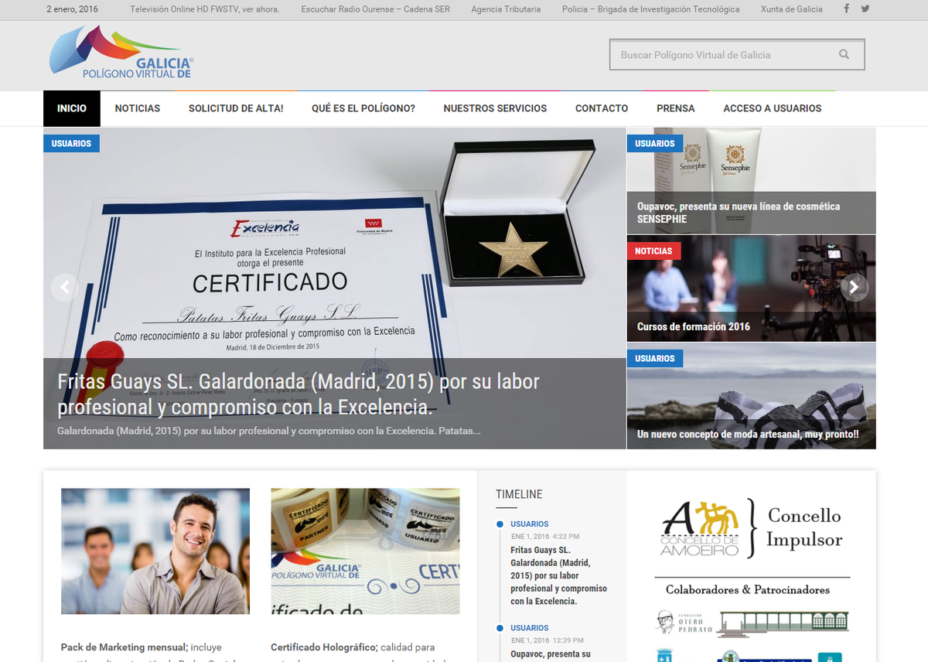Click USUARIOS tag on main slider
The image size is (928, 662).
click(71, 144)
